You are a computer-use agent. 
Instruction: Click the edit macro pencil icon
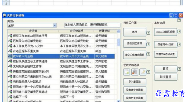pyautogui.click(x=143, y=72)
